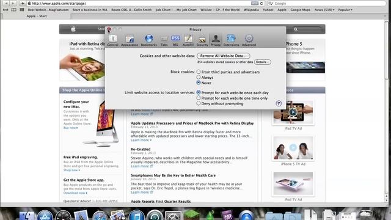391x220 pixels.
Task: Open the Apple bookmark in bookmarks bar
Action: click(282, 10)
